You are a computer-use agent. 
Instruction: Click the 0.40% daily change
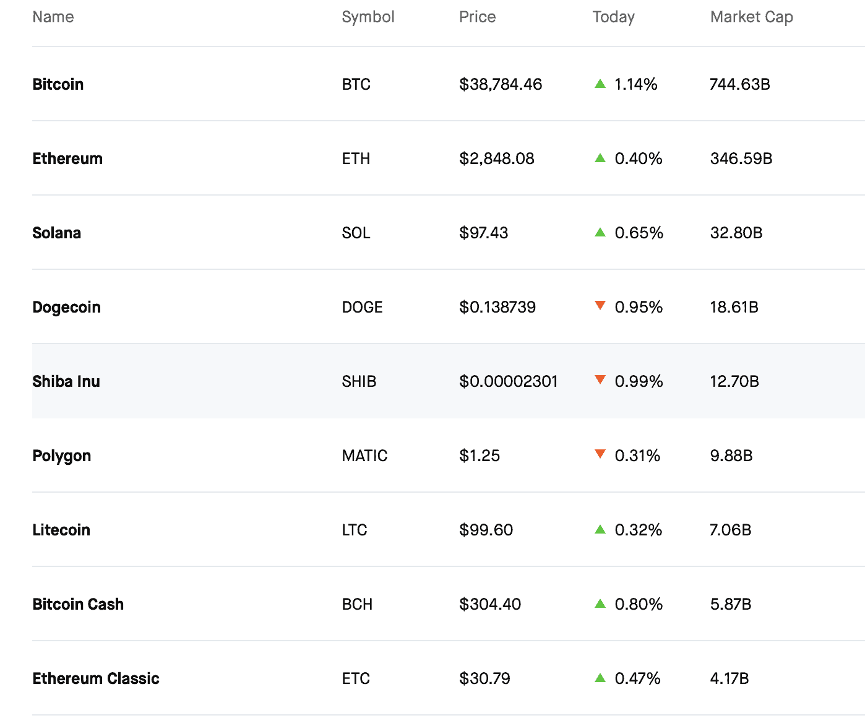[639, 158]
